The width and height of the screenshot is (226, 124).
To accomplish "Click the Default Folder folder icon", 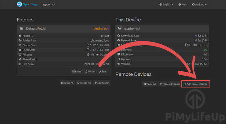I will pyautogui.click(x=22, y=29).
